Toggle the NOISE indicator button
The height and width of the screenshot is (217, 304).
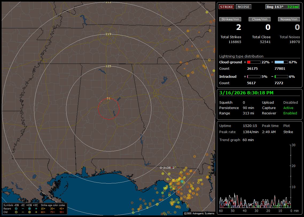click(243, 7)
